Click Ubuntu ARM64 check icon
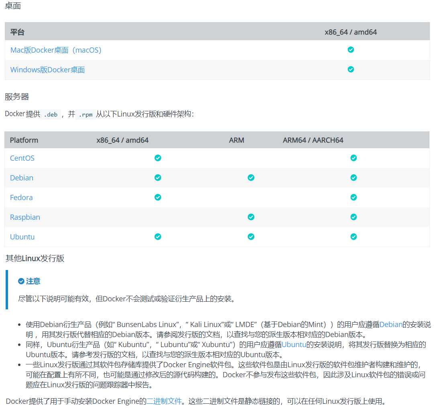Viewport: 435px width, 409px height. [x=353, y=237]
